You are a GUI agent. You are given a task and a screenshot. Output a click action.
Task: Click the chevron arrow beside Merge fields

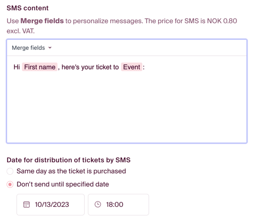click(x=50, y=48)
